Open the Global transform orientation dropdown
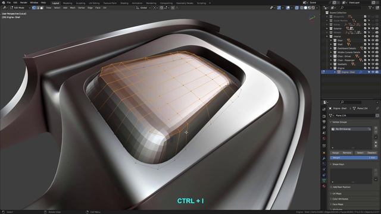The width and height of the screenshot is (381, 214). (143, 8)
